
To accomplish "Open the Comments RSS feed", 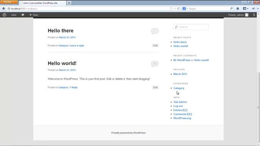I will (x=182, y=114).
